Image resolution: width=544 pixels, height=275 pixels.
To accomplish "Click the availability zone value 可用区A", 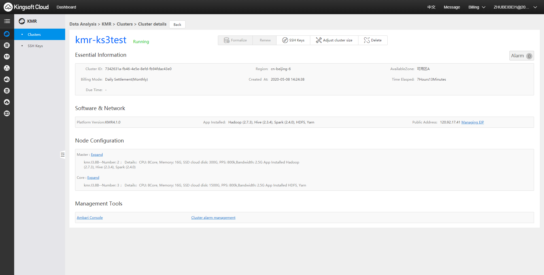I will pyautogui.click(x=423, y=69).
